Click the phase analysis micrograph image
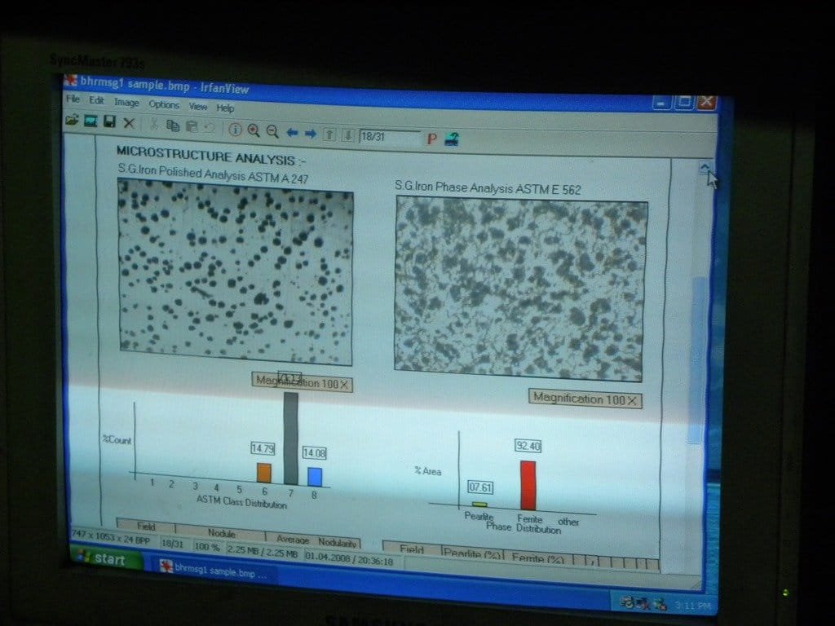Viewport: 835px width, 626px height. pos(520,290)
